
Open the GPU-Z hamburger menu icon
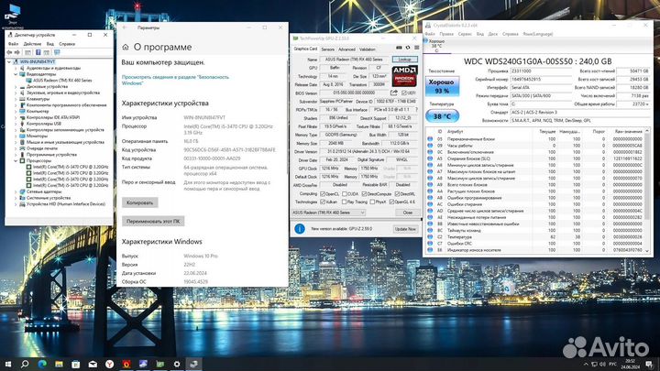pyautogui.click(x=416, y=48)
